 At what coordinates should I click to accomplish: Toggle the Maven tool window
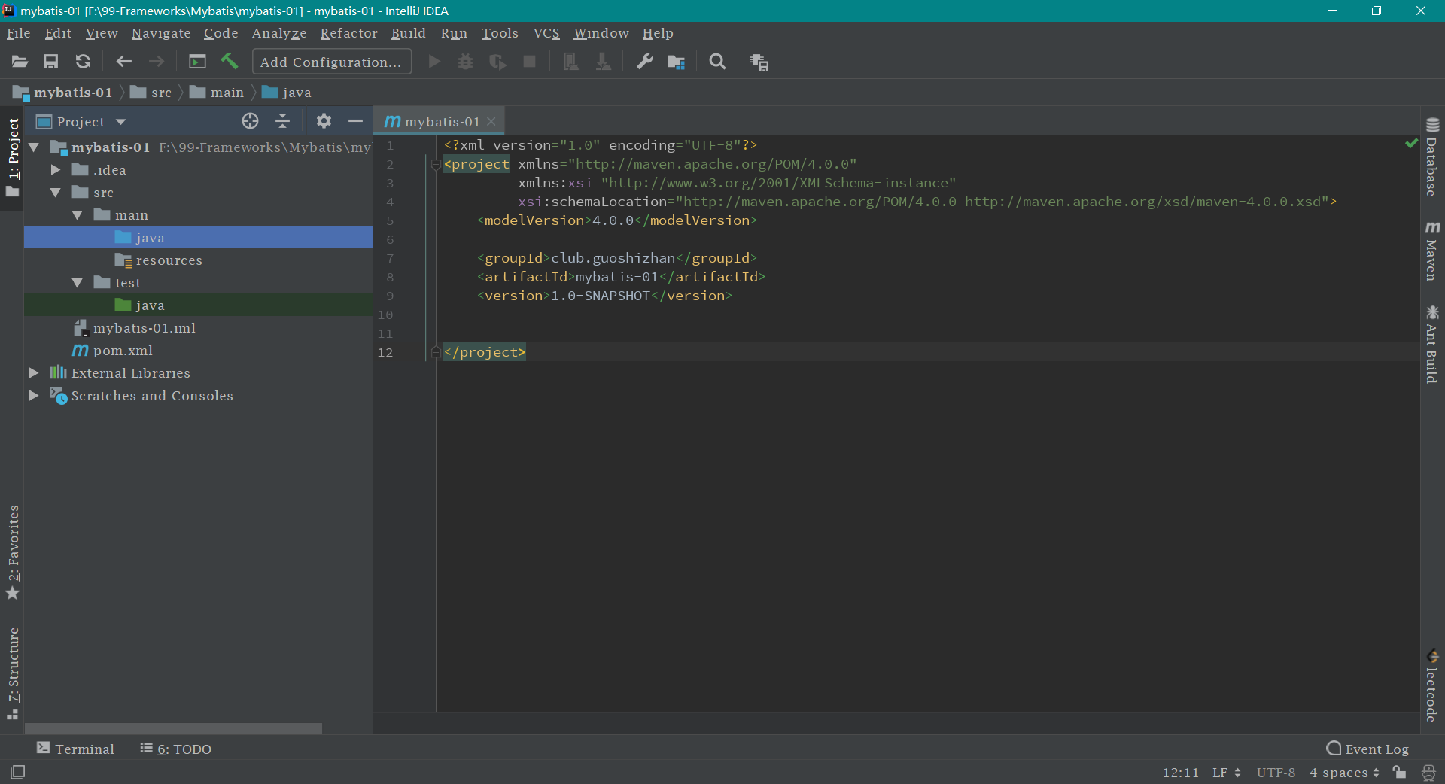1432,251
